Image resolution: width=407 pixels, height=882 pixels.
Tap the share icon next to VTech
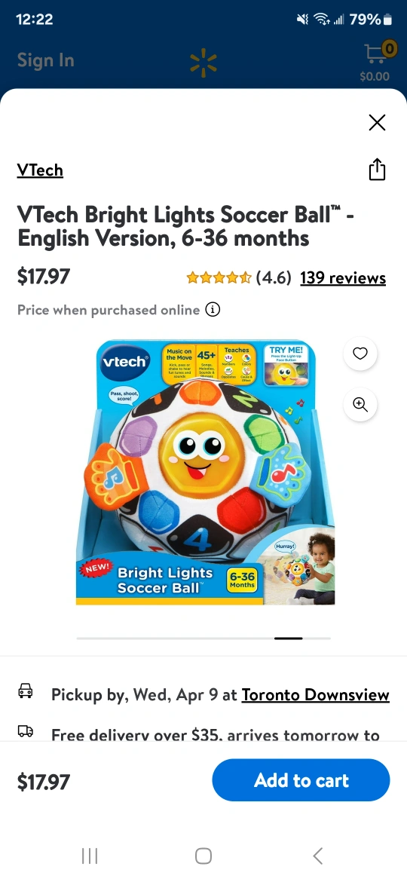tap(377, 170)
